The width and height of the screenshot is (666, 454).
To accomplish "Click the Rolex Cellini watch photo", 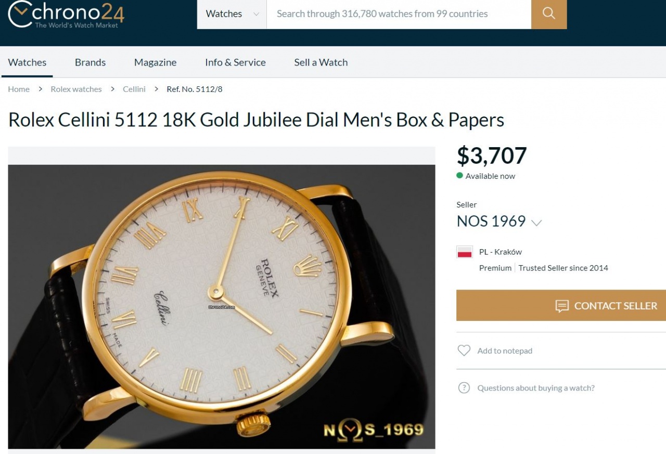I will point(222,307).
